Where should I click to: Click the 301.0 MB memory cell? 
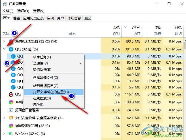point(132,49)
